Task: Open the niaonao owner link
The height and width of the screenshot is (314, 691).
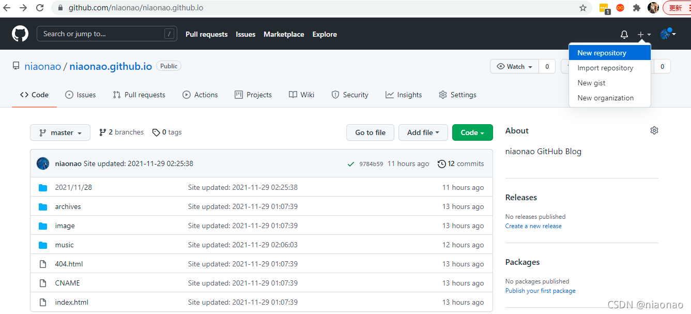Action: pyautogui.click(x=43, y=66)
